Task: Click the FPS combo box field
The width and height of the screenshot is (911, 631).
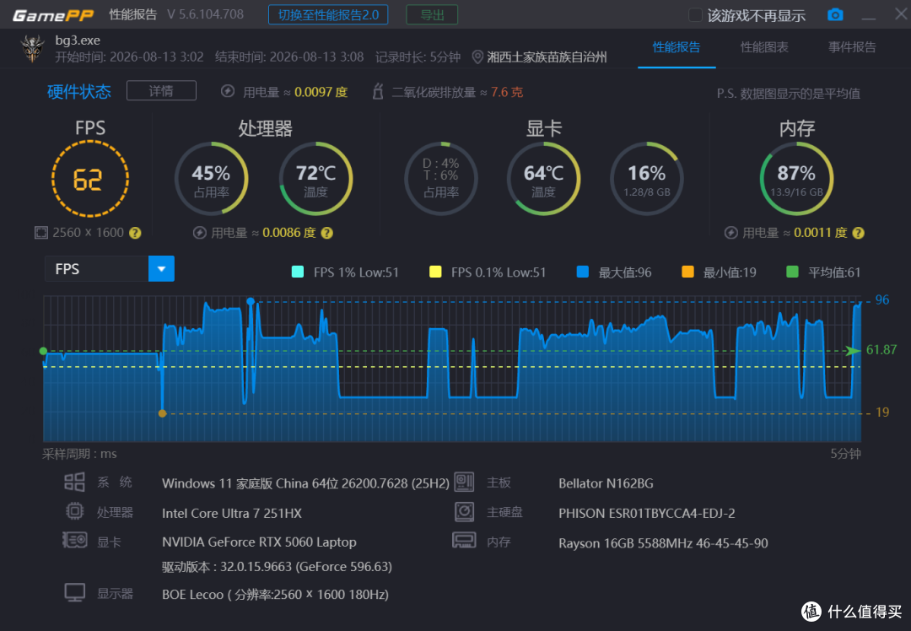Action: [x=110, y=269]
